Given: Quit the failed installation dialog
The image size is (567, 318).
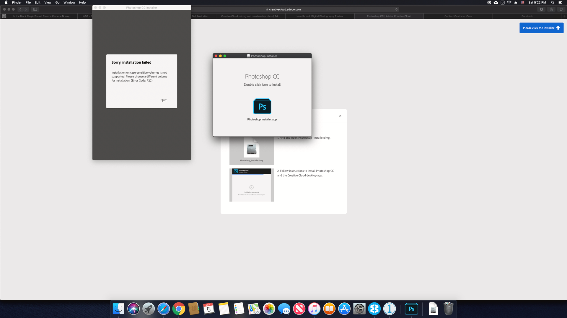Looking at the screenshot, I should coord(163,100).
